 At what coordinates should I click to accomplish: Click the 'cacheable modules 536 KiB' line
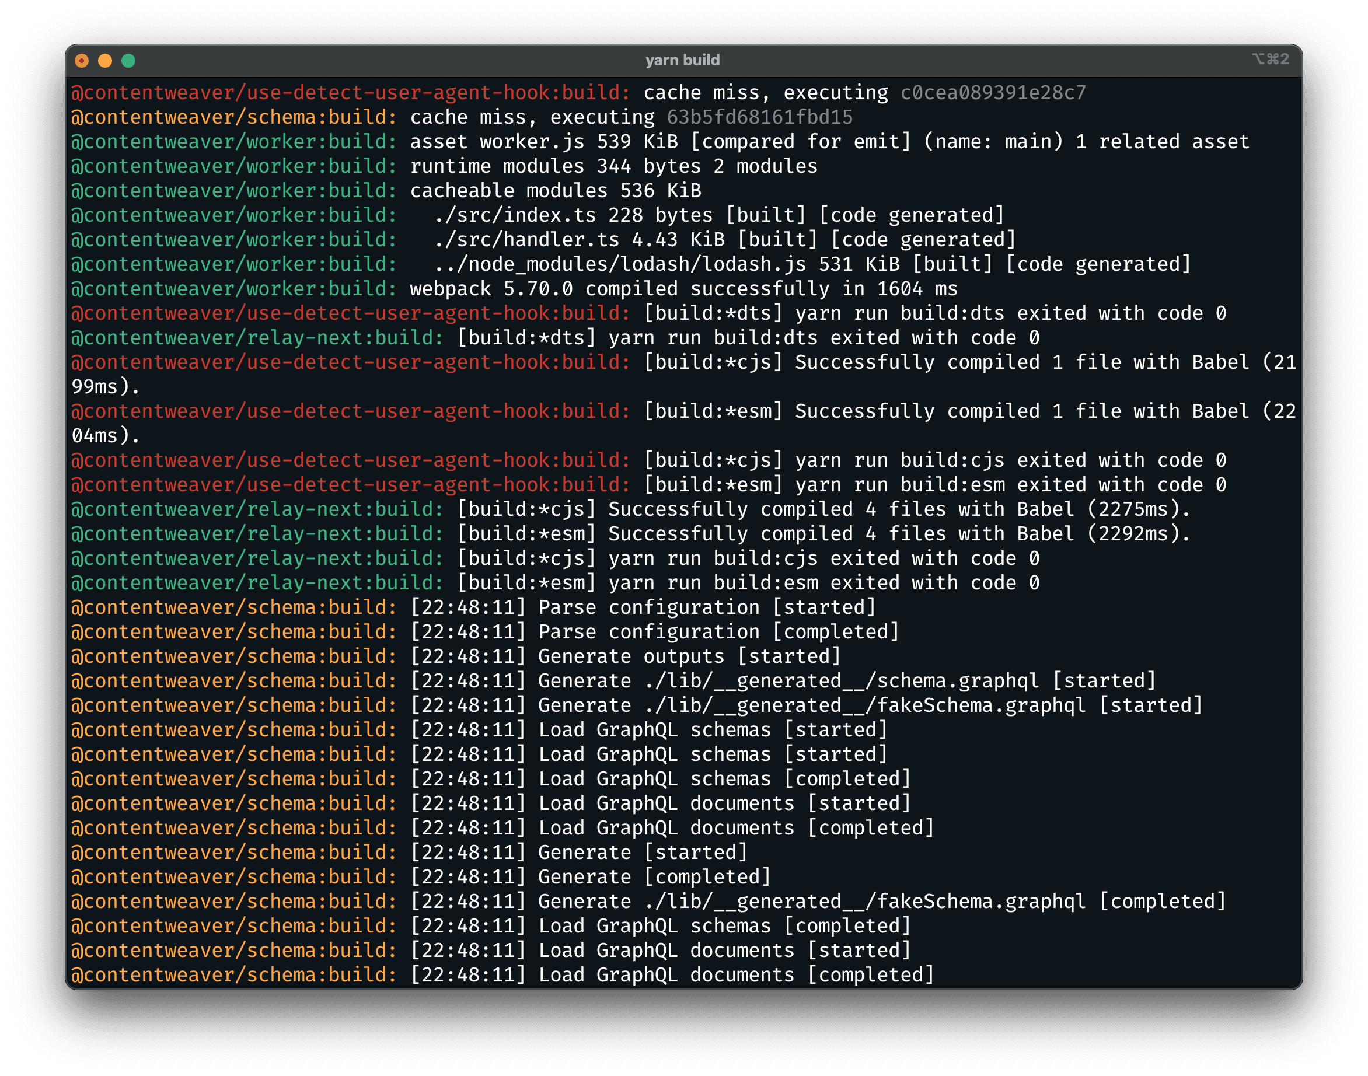pos(555,191)
